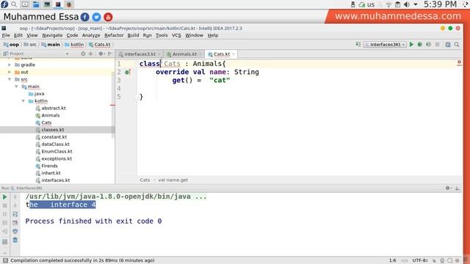The width and height of the screenshot is (470, 264).
Task: Click Print icon in Run console
Action: click(x=15, y=232)
